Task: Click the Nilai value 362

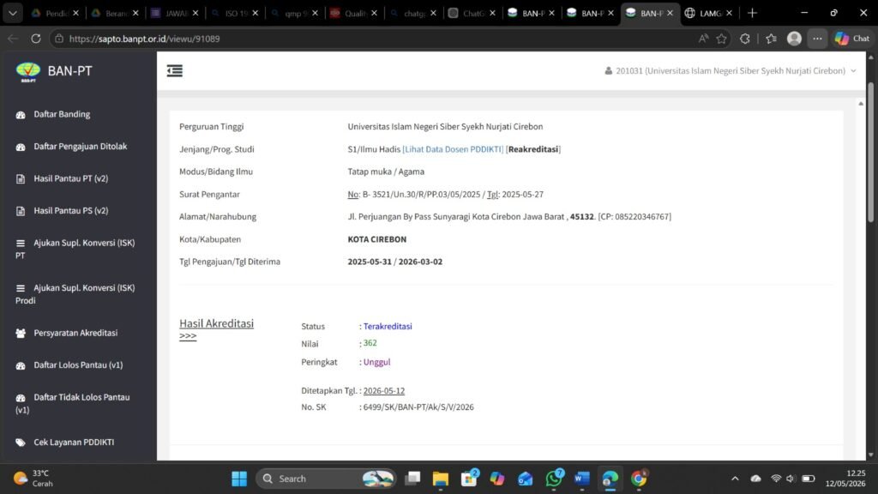Action: [370, 343]
